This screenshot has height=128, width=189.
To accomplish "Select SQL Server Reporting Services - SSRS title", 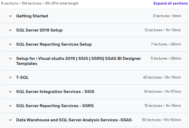I will (55, 106).
